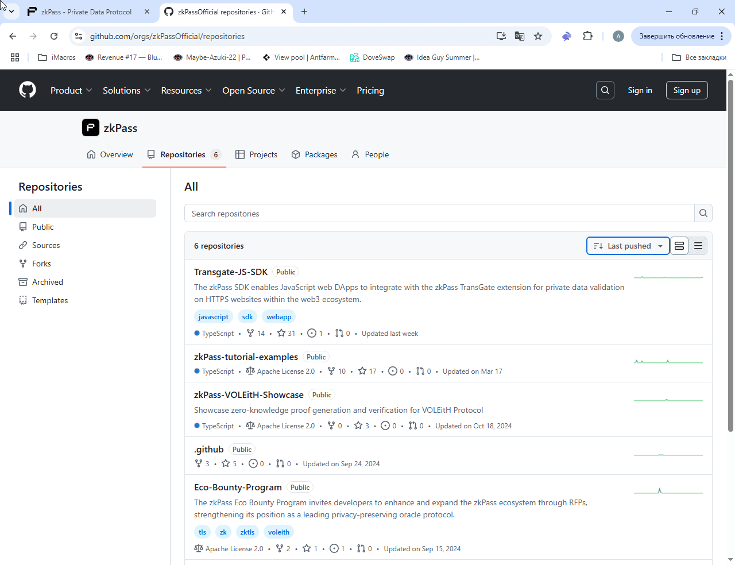Screen dimensions: 735x565
Task: Open the tab search dropdown arrow
Action: [11, 11]
